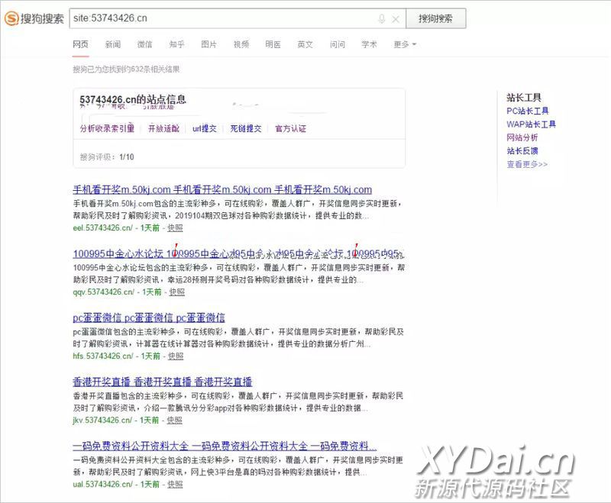Switch to the 知乎 tab
This screenshot has width=611, height=503.
click(176, 44)
